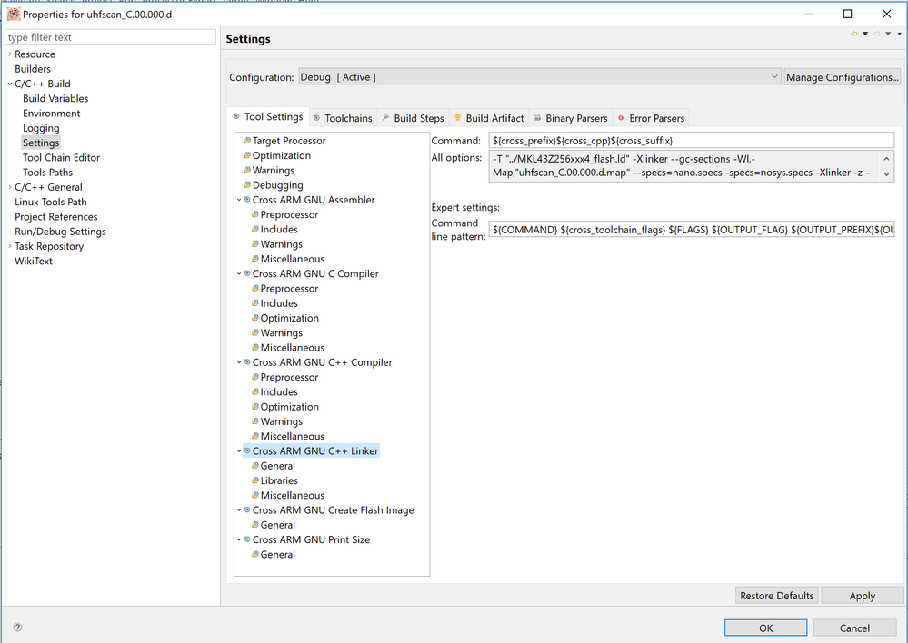Click the Build Artifact tab icon
This screenshot has width=908, height=643.
coord(457,118)
